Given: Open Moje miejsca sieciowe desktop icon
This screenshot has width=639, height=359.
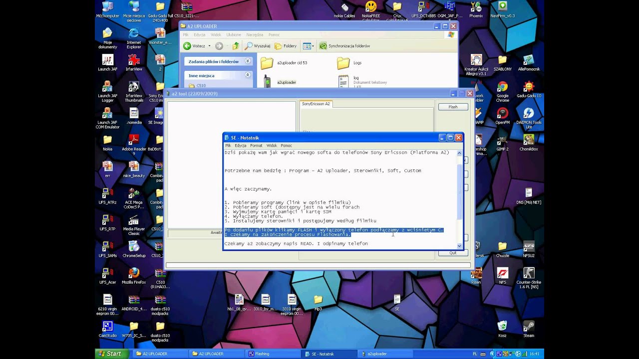Looking at the screenshot, I should pos(134,11).
